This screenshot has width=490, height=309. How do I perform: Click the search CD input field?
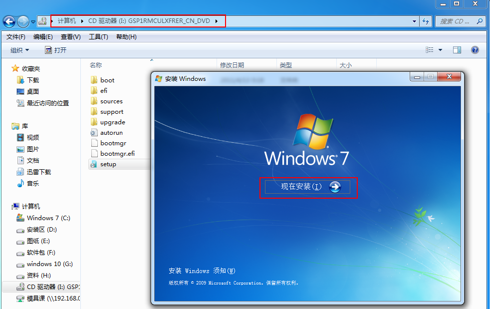[x=456, y=21]
